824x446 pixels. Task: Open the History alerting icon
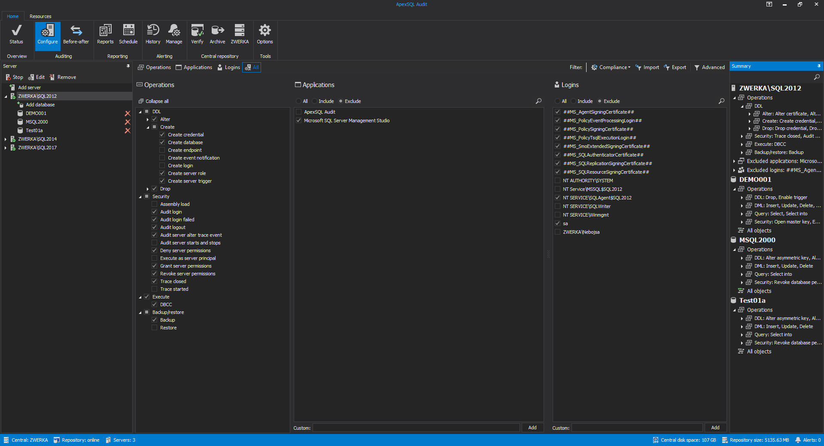tap(153, 34)
